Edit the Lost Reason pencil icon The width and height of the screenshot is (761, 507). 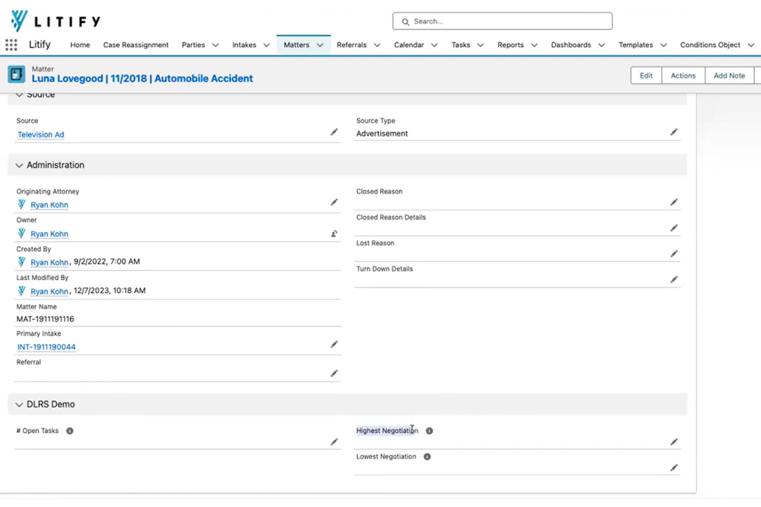point(674,254)
